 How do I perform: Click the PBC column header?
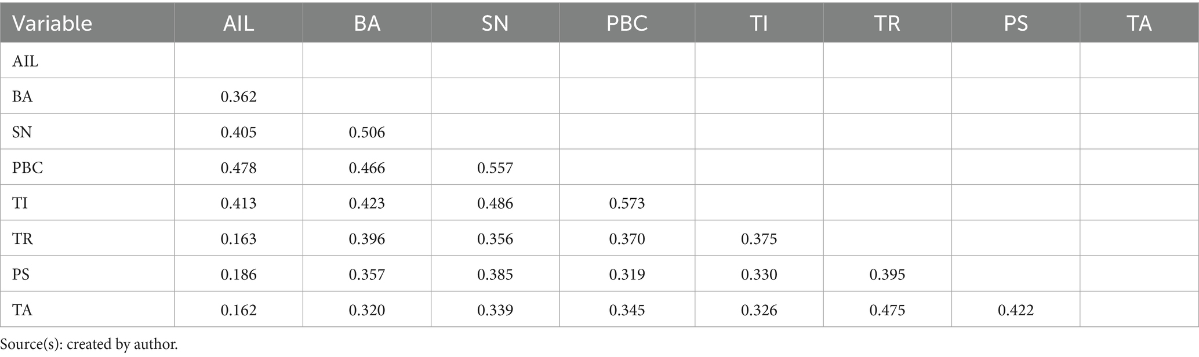(627, 23)
